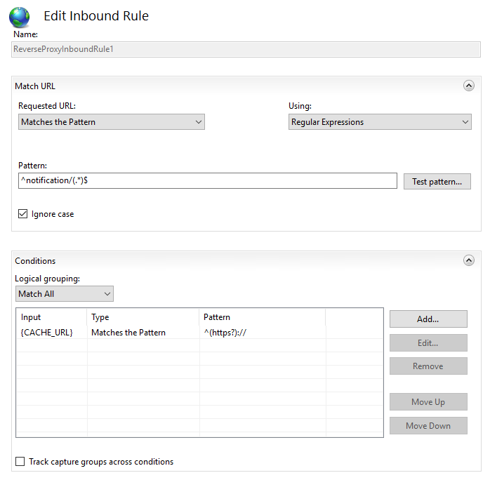Click the Name field with ReverseProxyInboundRule1
This screenshot has width=490, height=480.
click(x=246, y=49)
